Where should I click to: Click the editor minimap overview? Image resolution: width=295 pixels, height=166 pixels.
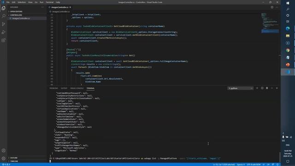[270, 23]
